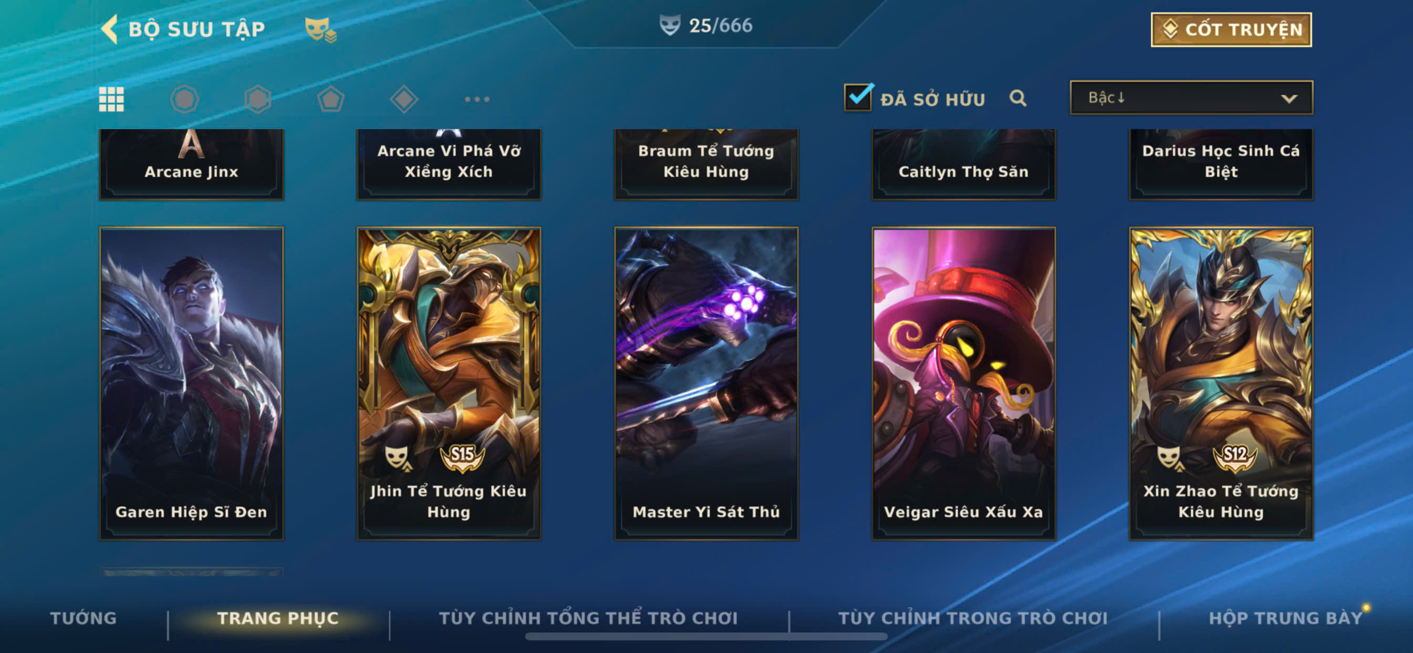
Task: Filter by the pentagon rarity icon
Action: (x=331, y=99)
